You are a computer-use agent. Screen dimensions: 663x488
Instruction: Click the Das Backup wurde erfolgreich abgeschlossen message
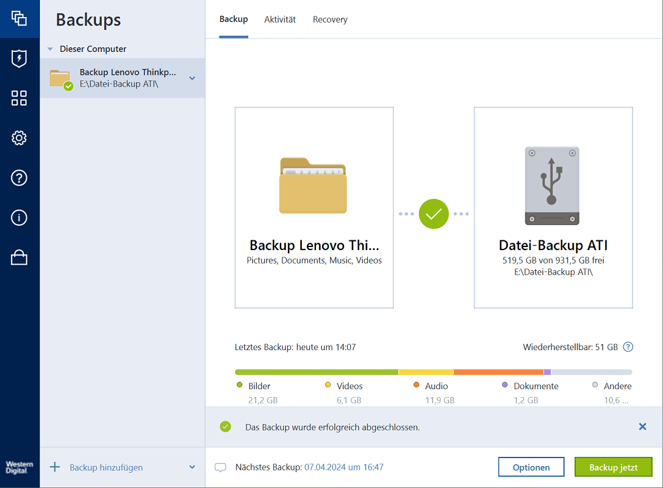332,427
